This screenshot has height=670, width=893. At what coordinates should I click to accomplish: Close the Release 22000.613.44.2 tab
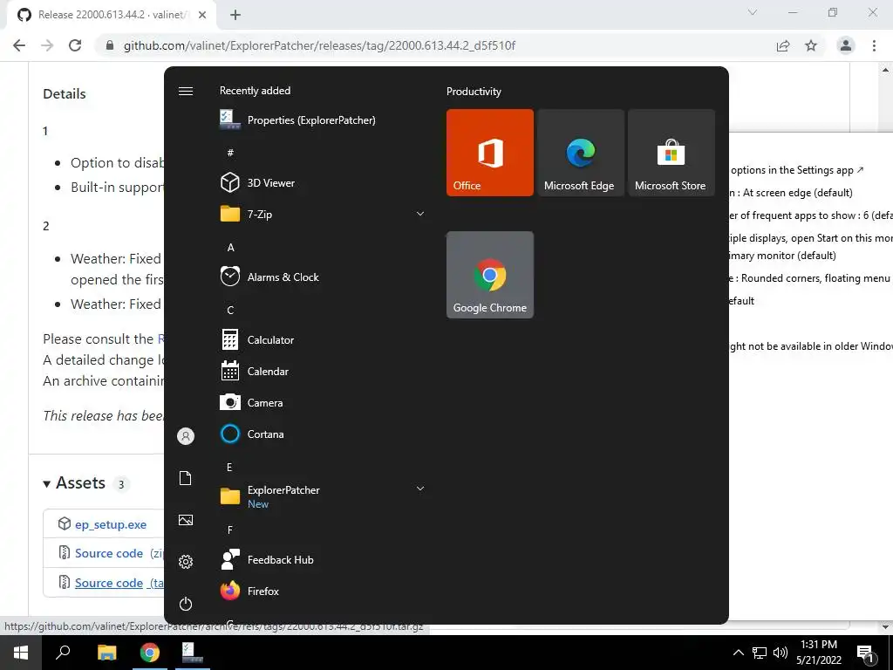202,15
